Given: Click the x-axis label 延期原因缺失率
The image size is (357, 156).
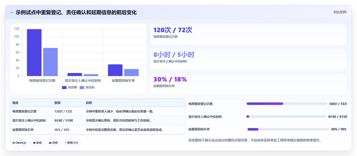Looking at the screenshot, I should click(x=123, y=81).
